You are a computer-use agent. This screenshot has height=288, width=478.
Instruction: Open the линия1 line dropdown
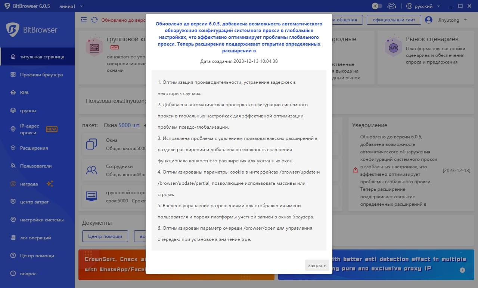coord(71,6)
